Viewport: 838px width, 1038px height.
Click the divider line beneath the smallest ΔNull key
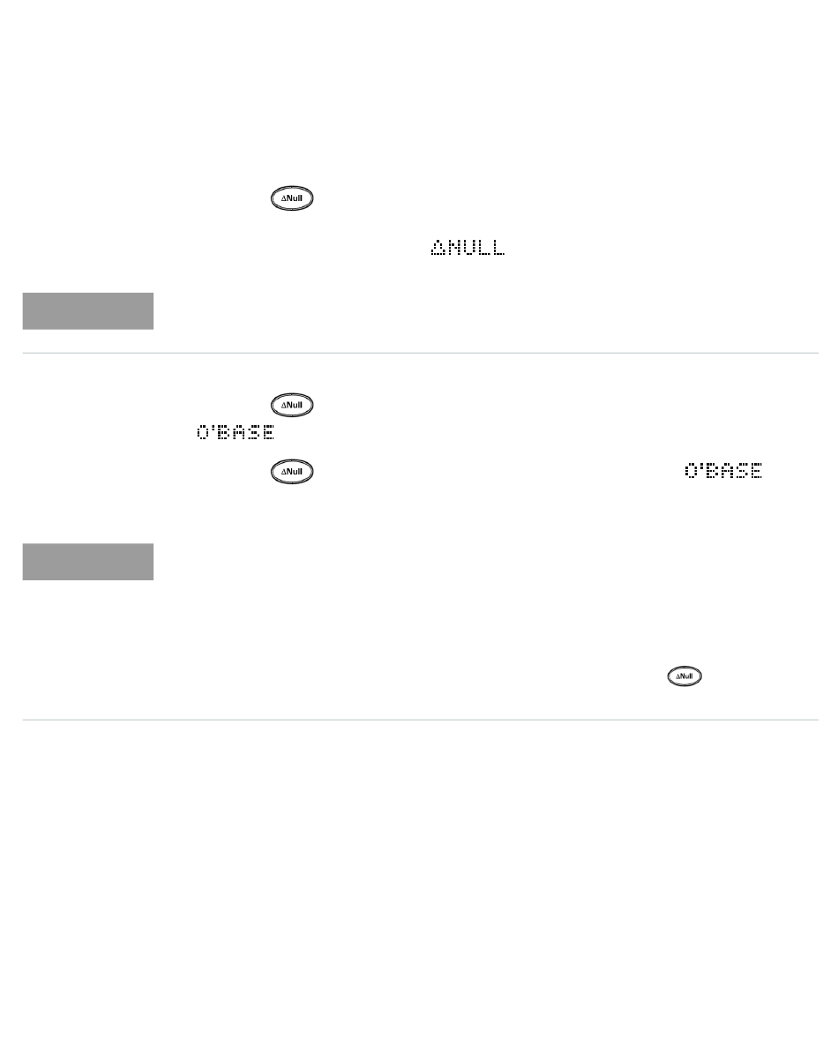421,720
